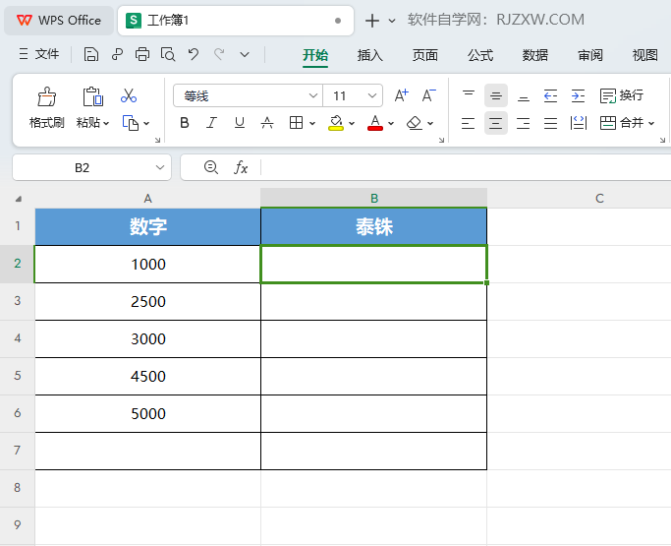Toggle Underline formatting
671x546 pixels.
point(239,123)
